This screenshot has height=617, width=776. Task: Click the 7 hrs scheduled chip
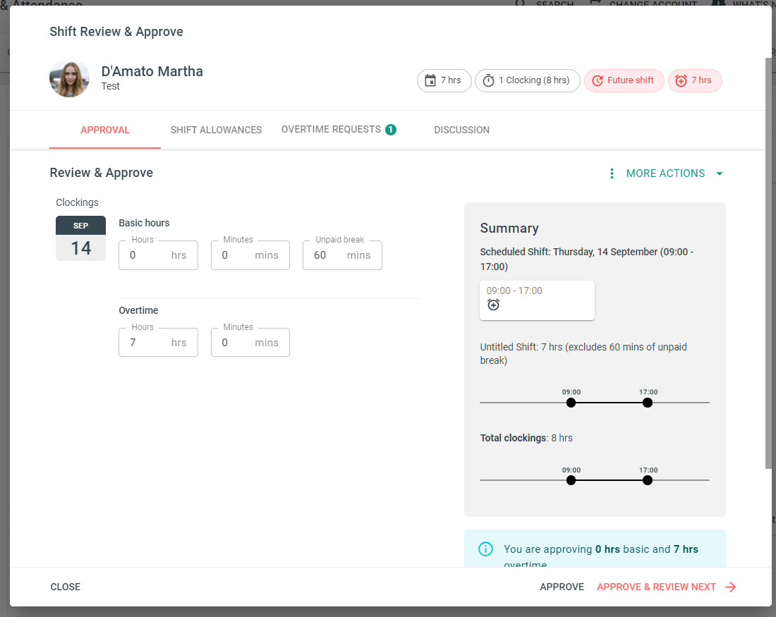444,80
